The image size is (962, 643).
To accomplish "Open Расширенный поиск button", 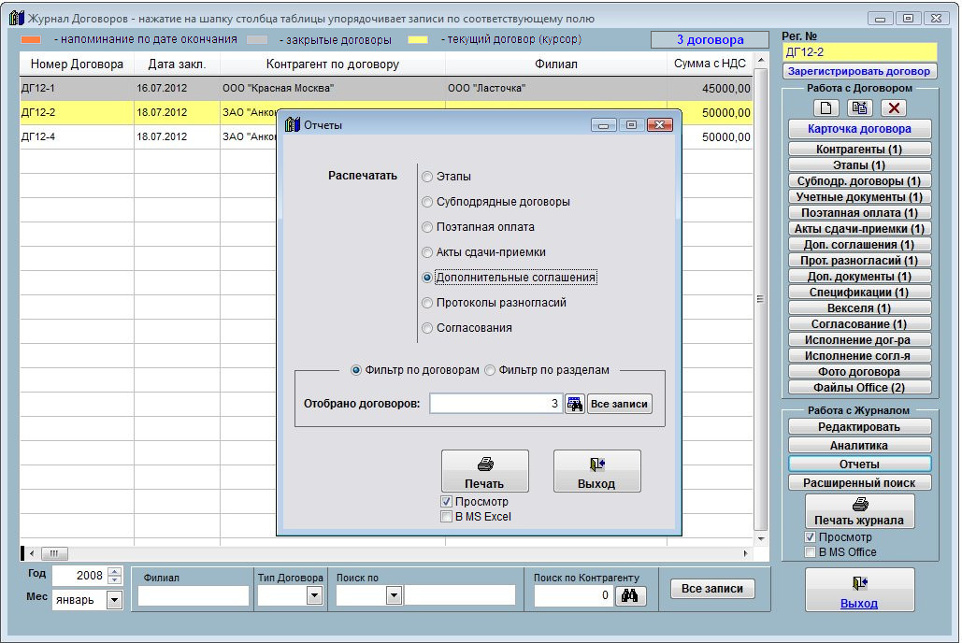I will click(859, 483).
